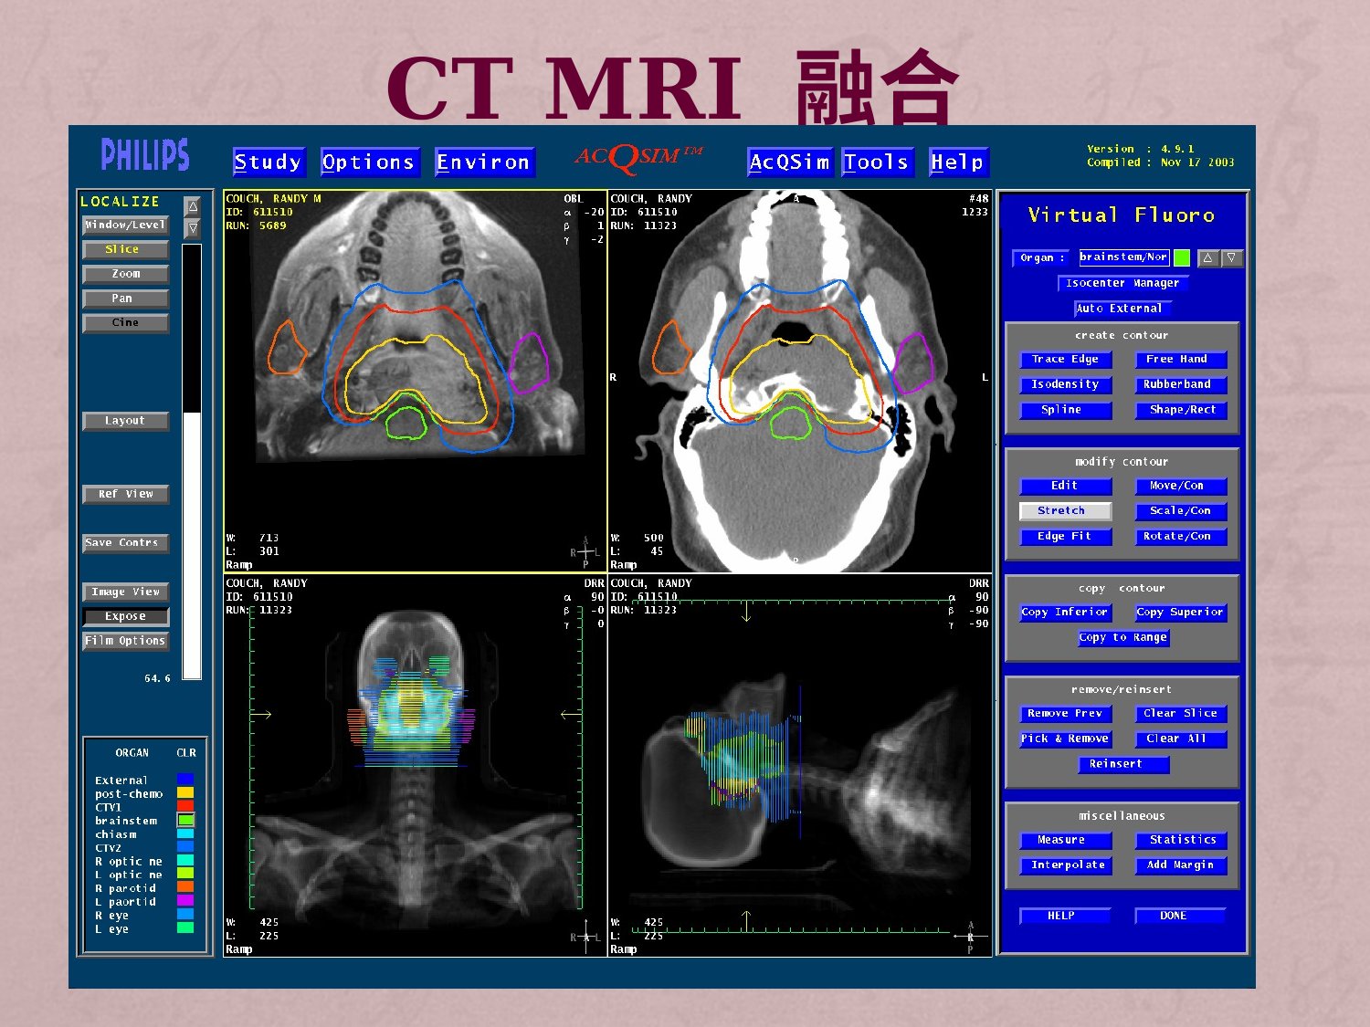The width and height of the screenshot is (1370, 1027).
Task: Click the Ref View button
Action: coord(125,494)
